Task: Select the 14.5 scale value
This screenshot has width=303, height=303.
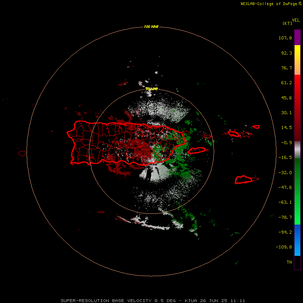Action: coord(287,128)
